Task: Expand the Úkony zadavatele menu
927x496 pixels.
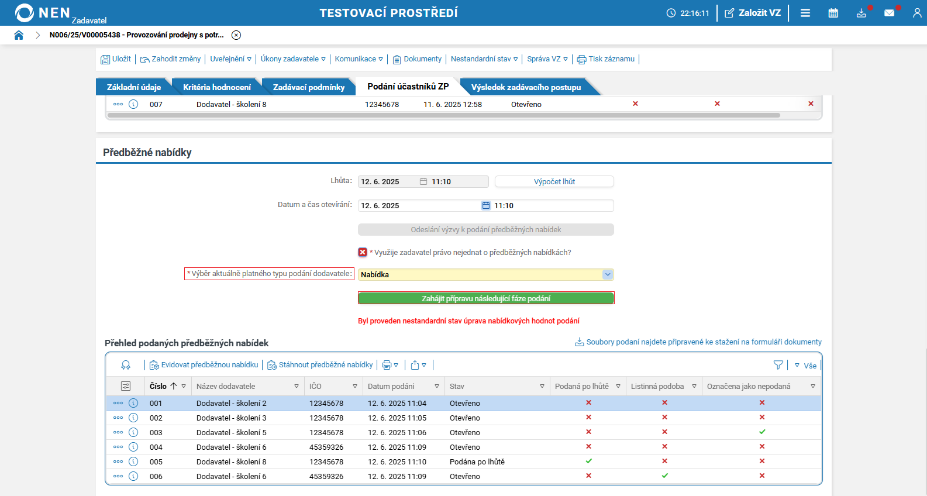Action: pyautogui.click(x=293, y=59)
